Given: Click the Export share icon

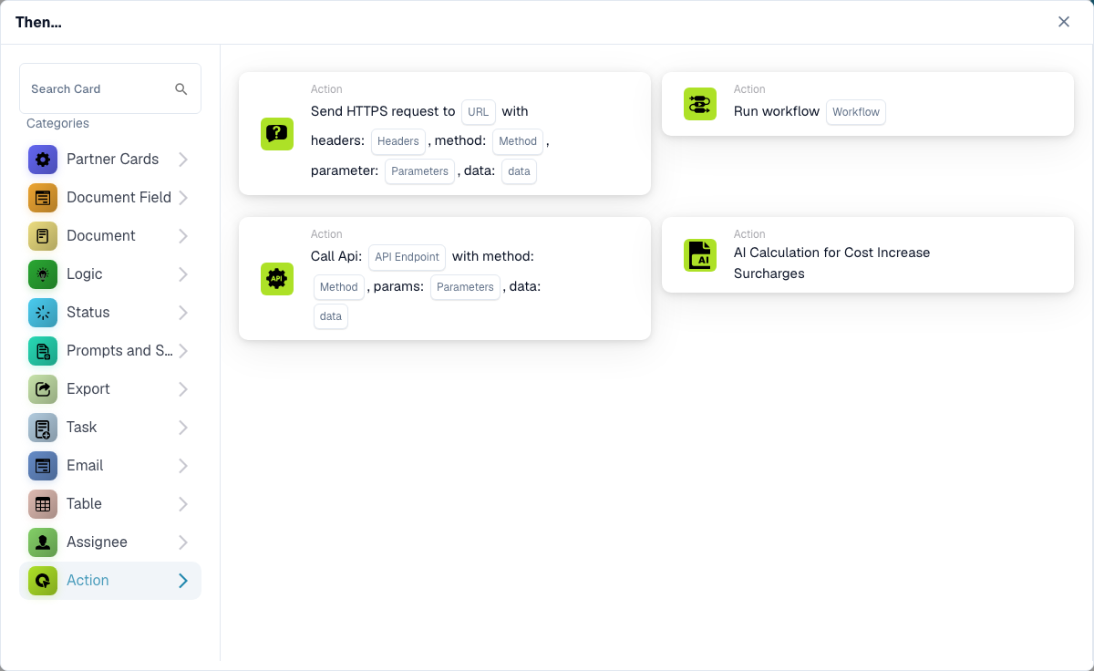Looking at the screenshot, I should 43,389.
